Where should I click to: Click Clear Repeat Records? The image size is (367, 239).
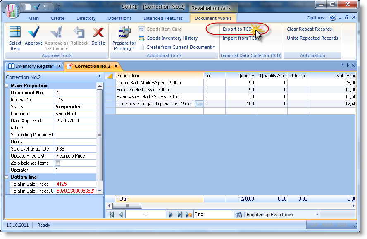click(309, 29)
